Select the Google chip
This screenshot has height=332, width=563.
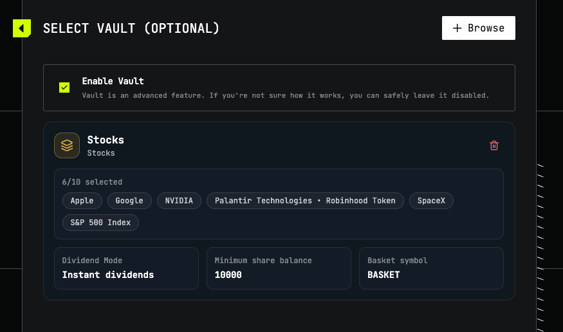pyautogui.click(x=129, y=201)
